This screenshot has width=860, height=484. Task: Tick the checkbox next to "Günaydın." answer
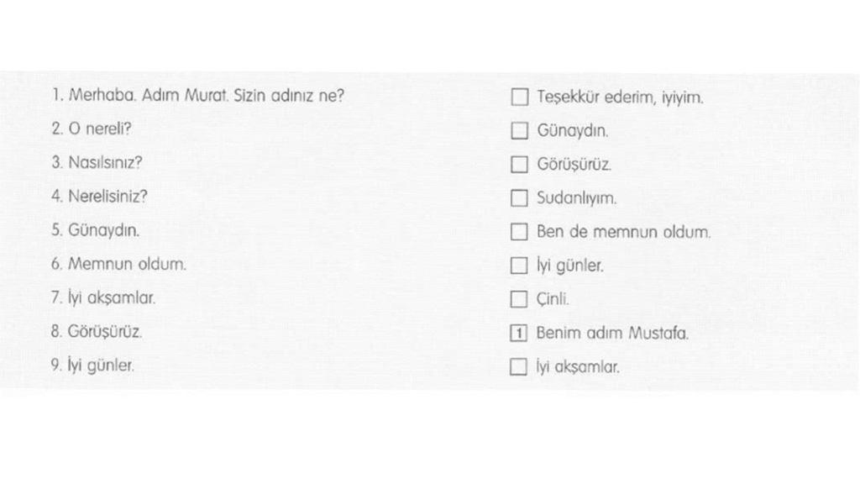pyautogui.click(x=520, y=131)
